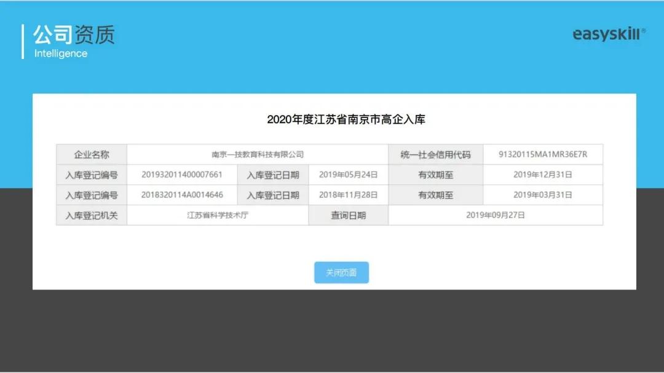664x373 pixels.
Task: Click the first 有效期至 cell
Action: point(435,175)
